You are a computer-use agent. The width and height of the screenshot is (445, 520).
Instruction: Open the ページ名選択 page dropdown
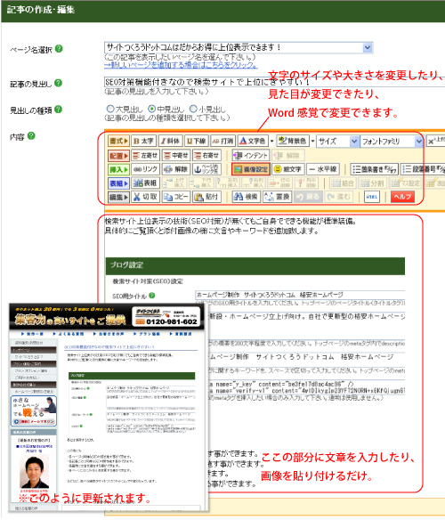239,47
